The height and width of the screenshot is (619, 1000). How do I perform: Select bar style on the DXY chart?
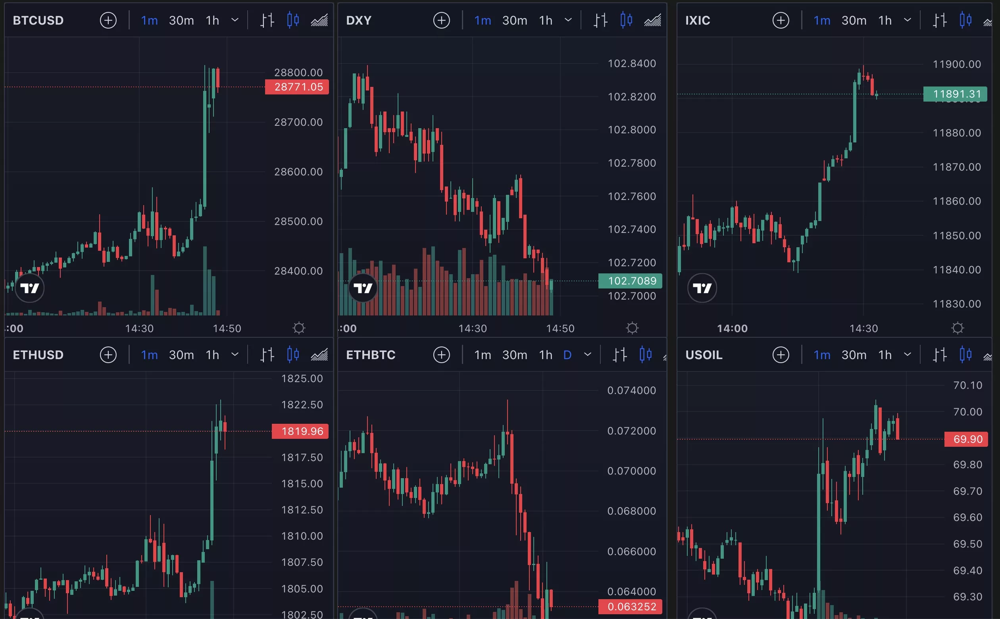click(600, 20)
